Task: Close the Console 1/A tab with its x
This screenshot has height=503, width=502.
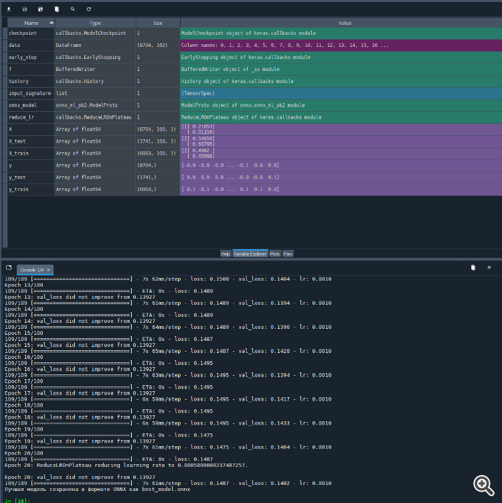Action: [x=48, y=270]
